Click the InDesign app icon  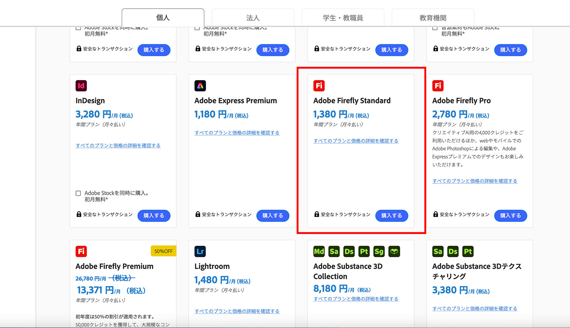tap(81, 86)
